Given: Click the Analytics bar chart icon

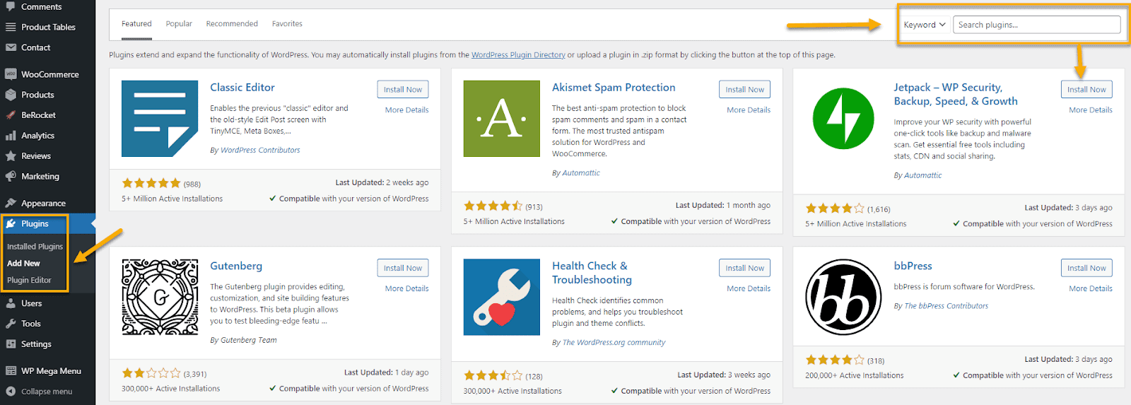Looking at the screenshot, I should (11, 136).
